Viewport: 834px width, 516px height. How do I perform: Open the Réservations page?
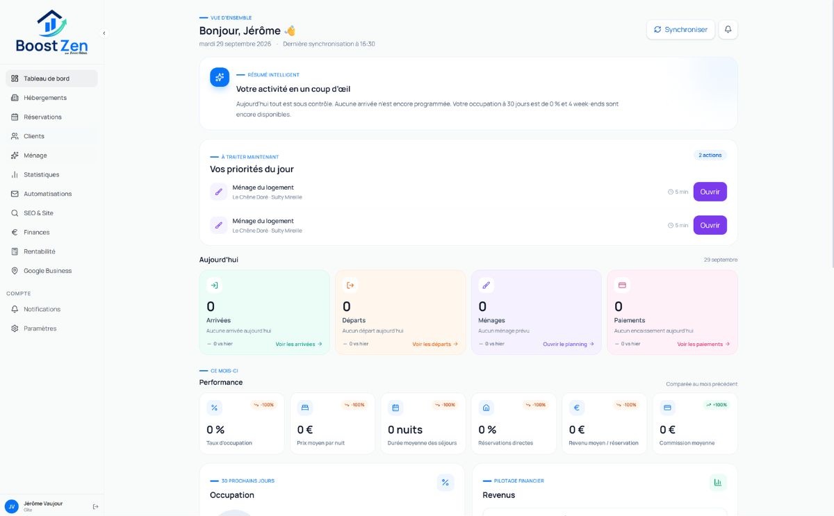[x=51, y=117]
